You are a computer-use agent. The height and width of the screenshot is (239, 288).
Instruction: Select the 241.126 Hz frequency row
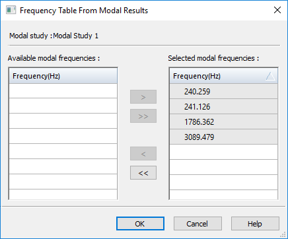(224, 106)
